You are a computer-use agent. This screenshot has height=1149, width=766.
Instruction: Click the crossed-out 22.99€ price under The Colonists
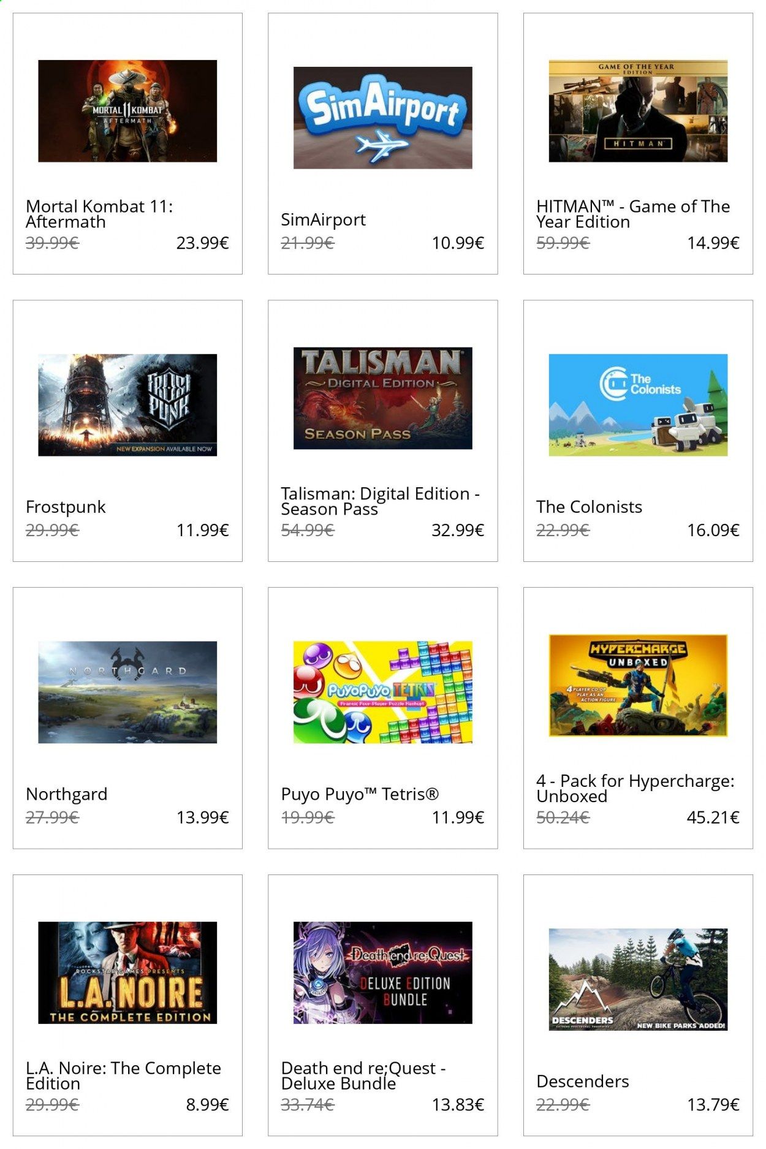click(x=563, y=530)
